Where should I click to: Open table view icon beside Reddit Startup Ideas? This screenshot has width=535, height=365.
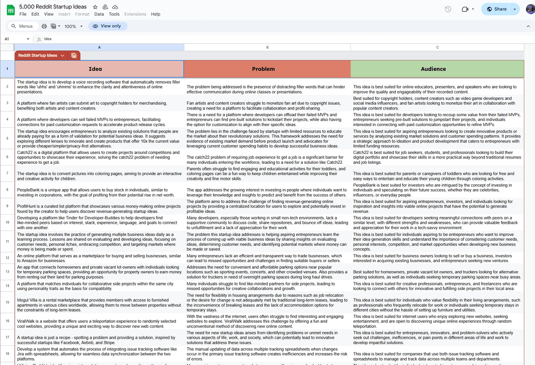point(74,56)
